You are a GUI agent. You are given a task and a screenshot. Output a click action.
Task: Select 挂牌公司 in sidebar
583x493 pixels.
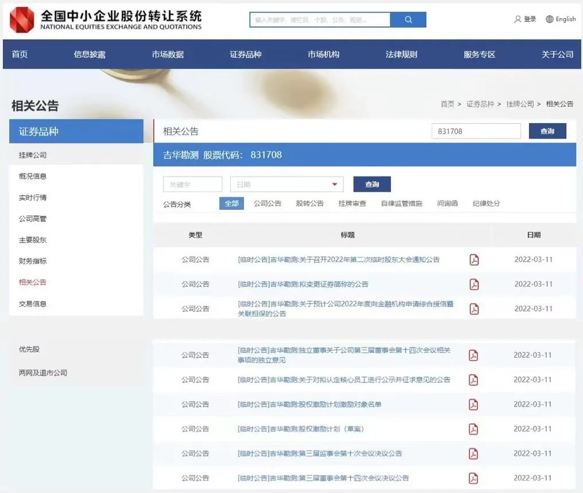click(33, 155)
